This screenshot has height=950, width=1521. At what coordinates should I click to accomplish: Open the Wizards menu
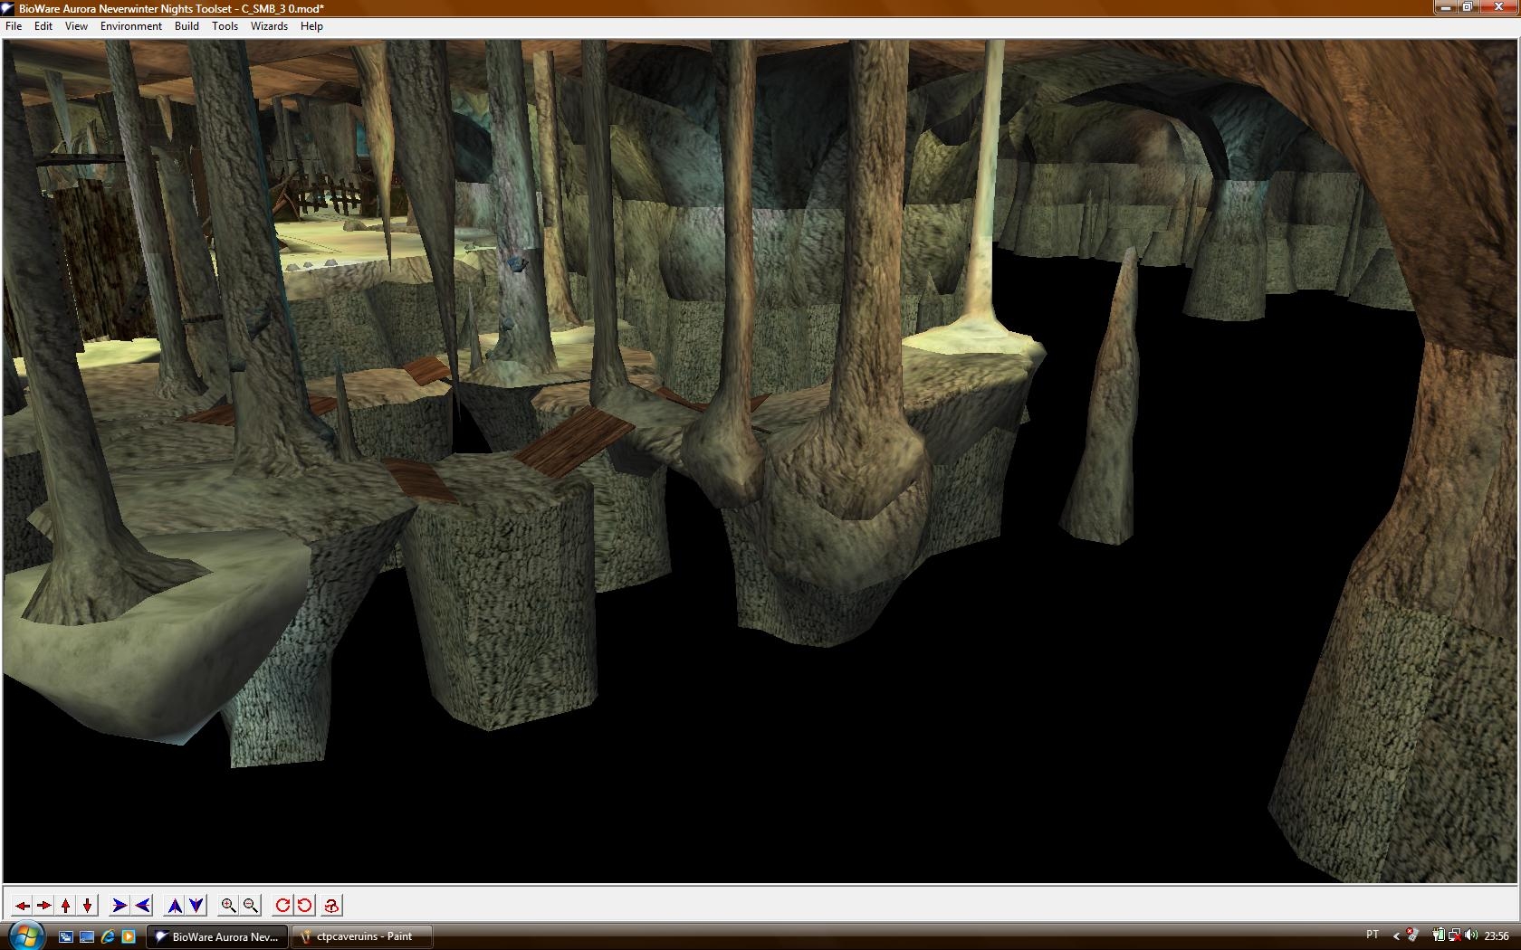pyautogui.click(x=269, y=26)
